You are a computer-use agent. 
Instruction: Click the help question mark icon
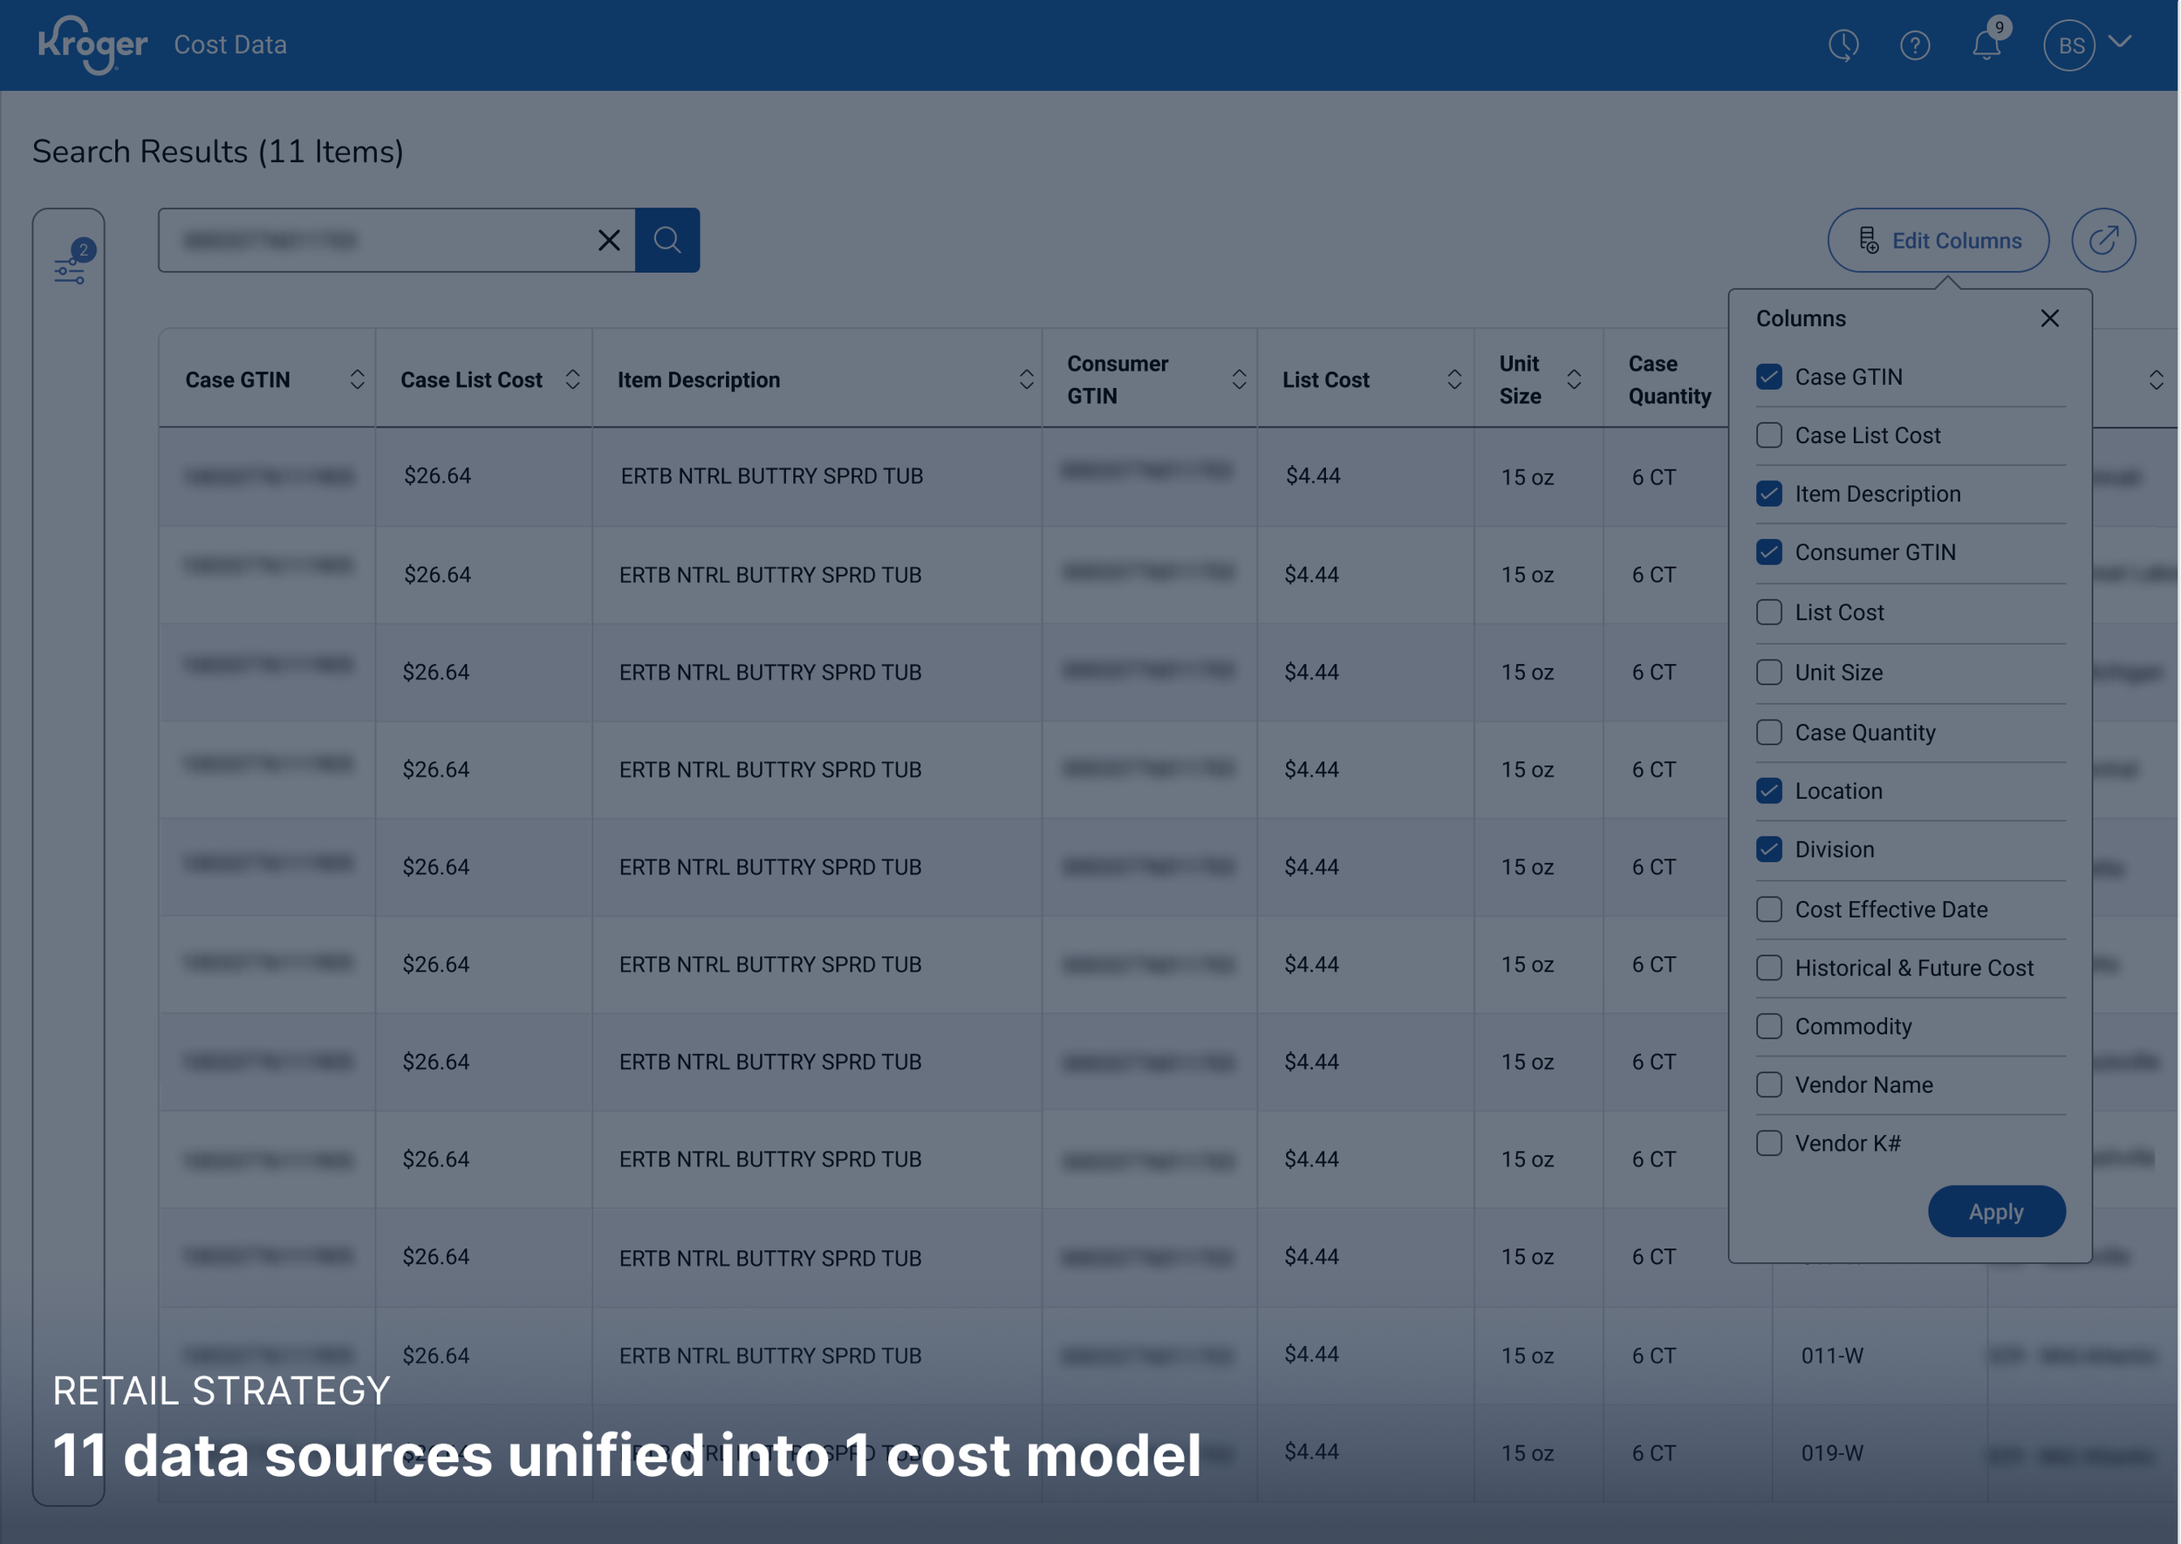(x=1917, y=44)
